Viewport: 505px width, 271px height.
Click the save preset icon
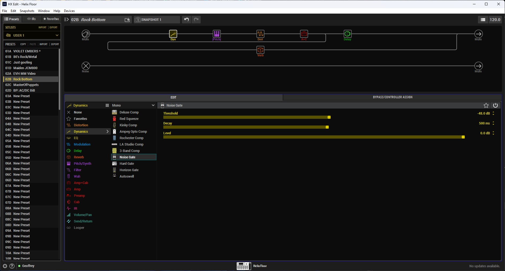(x=127, y=20)
